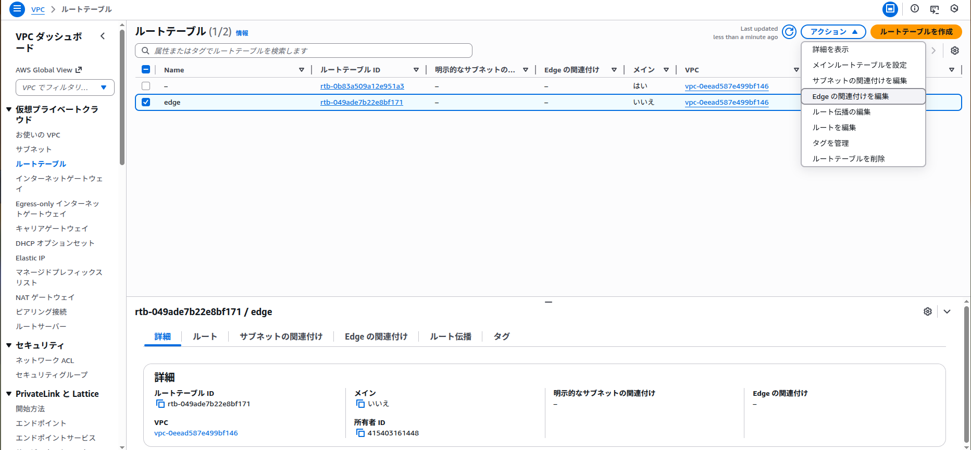Switch to the タグ tab
The height and width of the screenshot is (450, 971).
(x=502, y=336)
